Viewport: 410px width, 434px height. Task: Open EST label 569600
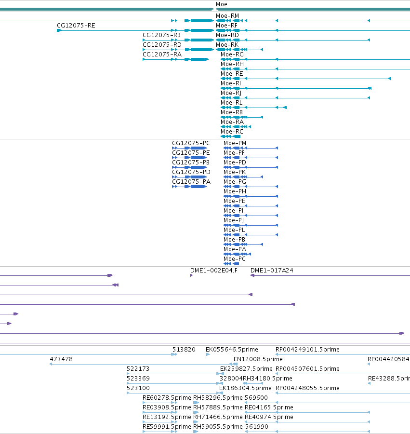256,398
